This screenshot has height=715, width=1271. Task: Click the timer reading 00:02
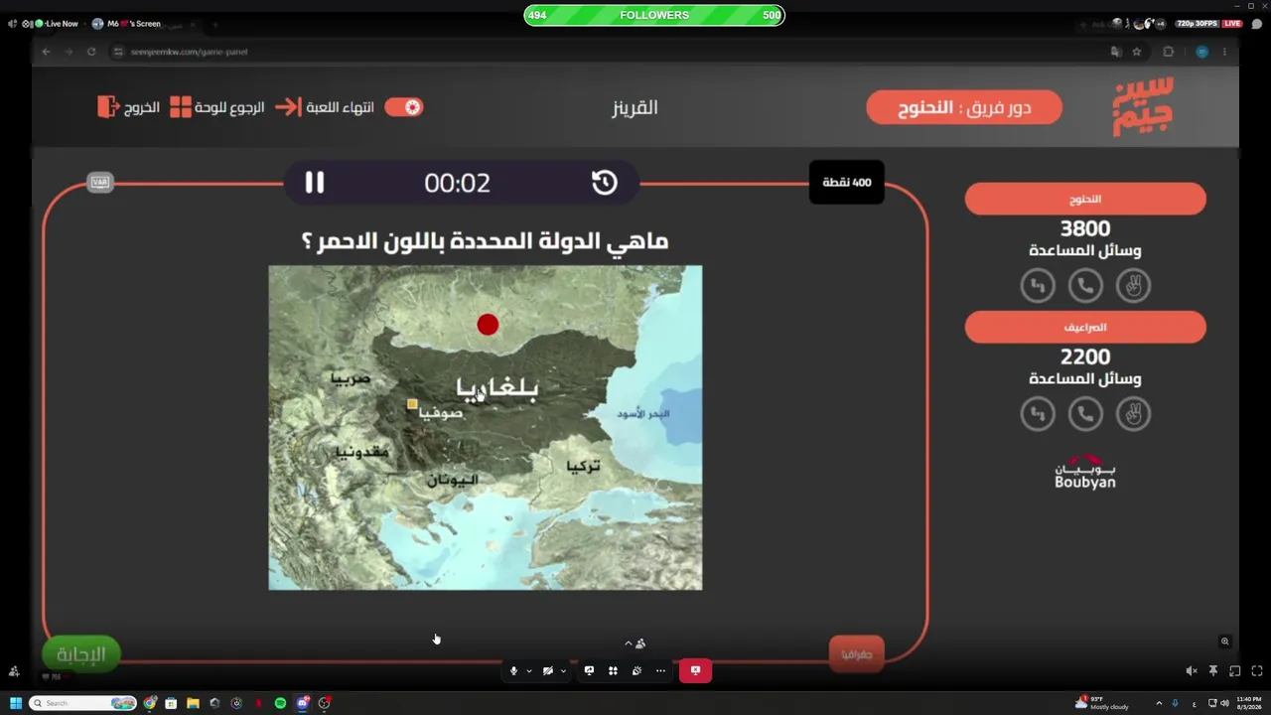458,183
